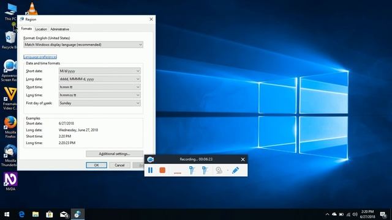
Task: Switch to the Formats tab
Action: (26, 29)
